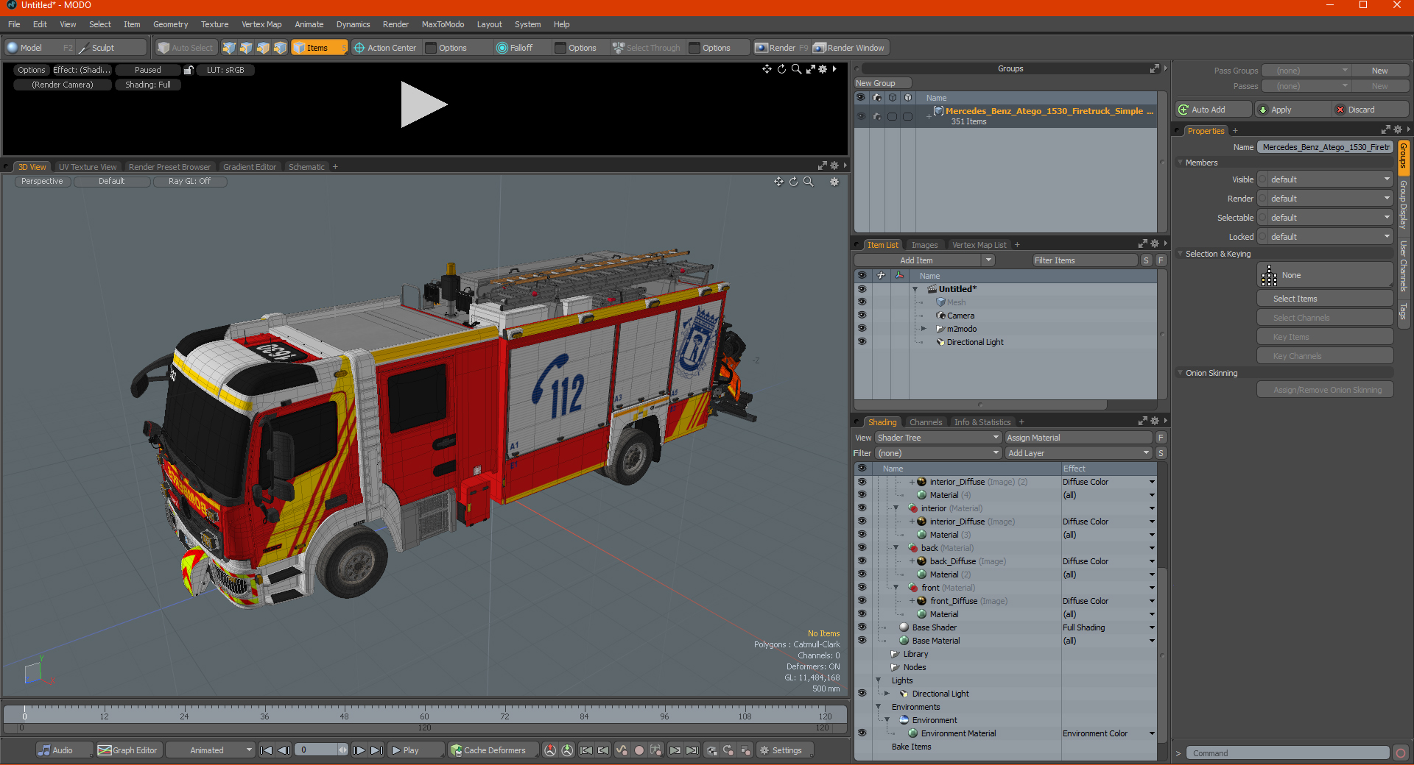Viewport: 1414px width, 765px height.
Task: Collapse the Untitled scene tree
Action: tap(915, 289)
